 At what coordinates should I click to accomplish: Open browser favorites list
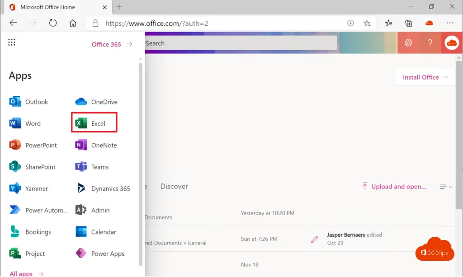pos(388,23)
